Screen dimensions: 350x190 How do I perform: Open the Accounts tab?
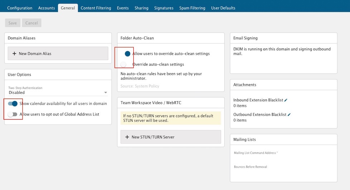[47, 8]
